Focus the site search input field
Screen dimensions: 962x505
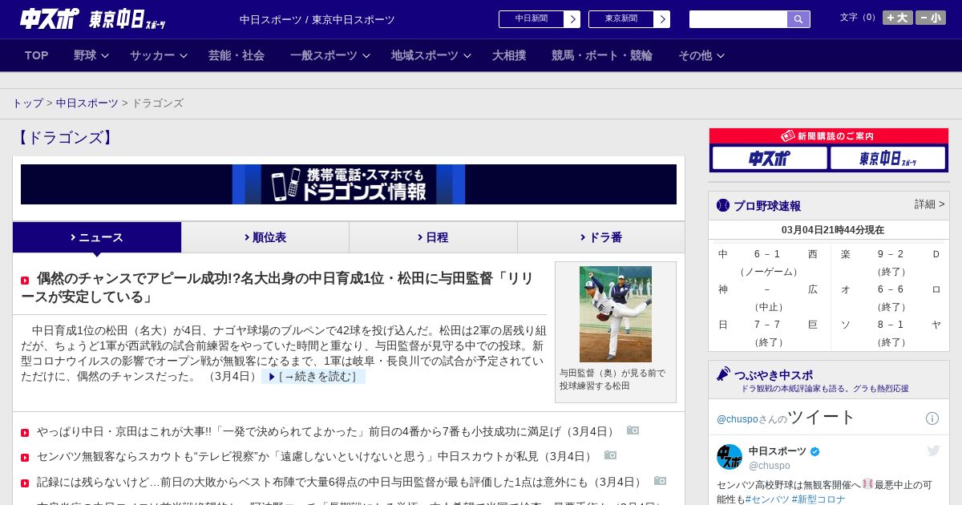(x=738, y=19)
